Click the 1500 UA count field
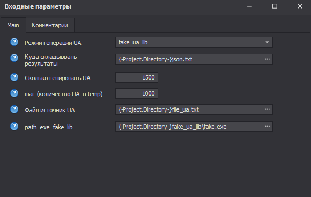Screen dimensions: 311x197 click(x=137, y=77)
